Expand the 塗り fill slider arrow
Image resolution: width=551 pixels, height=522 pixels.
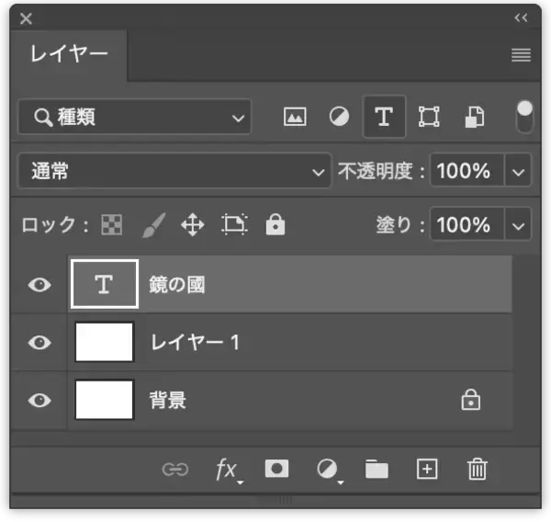coord(518,225)
